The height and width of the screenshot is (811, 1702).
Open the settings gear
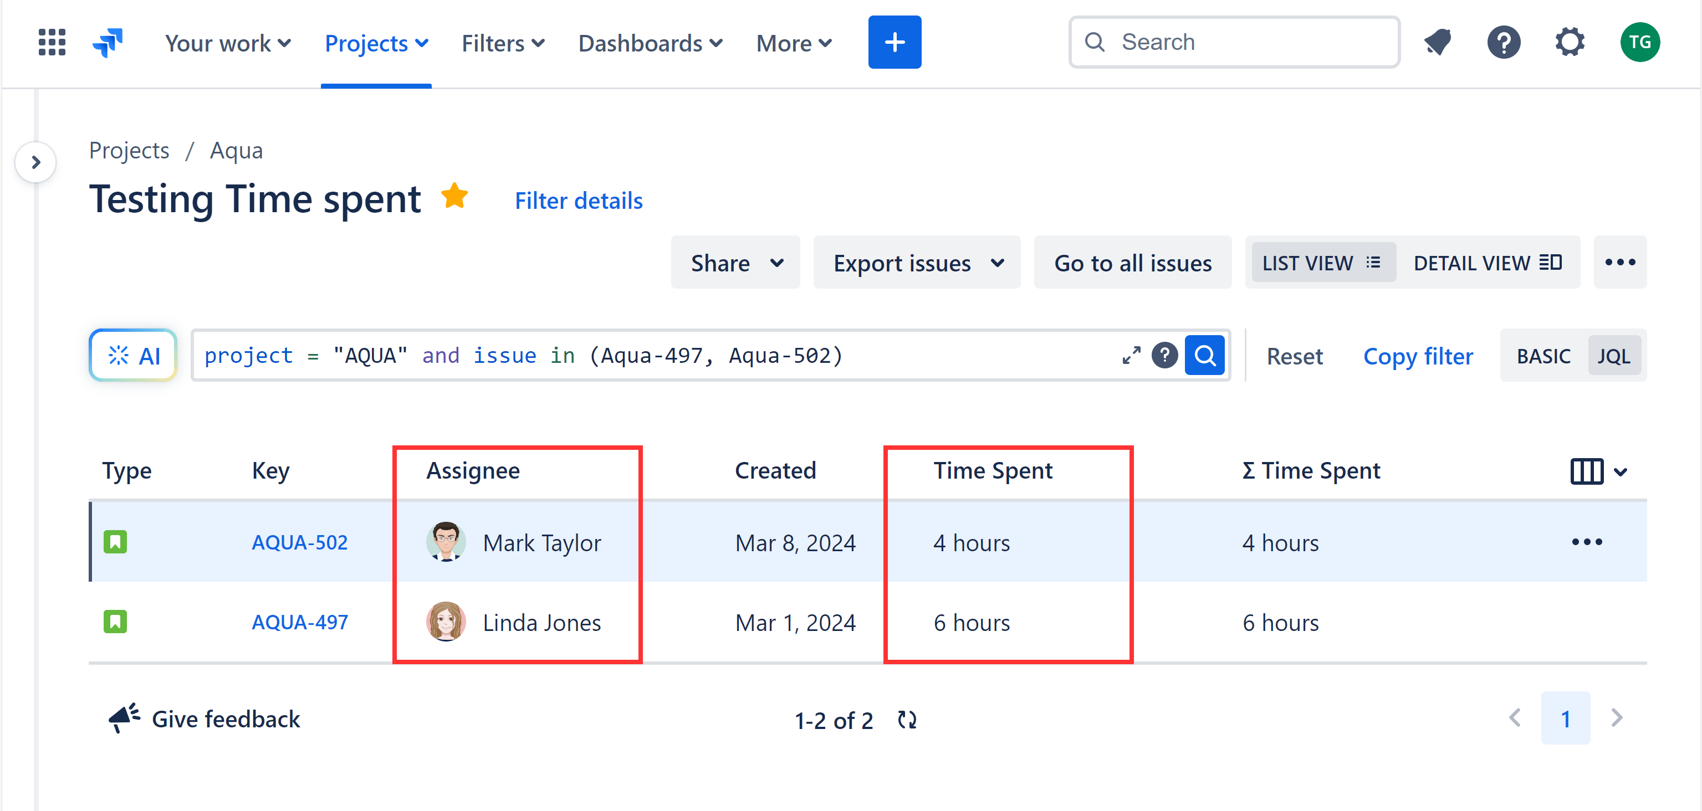tap(1569, 42)
